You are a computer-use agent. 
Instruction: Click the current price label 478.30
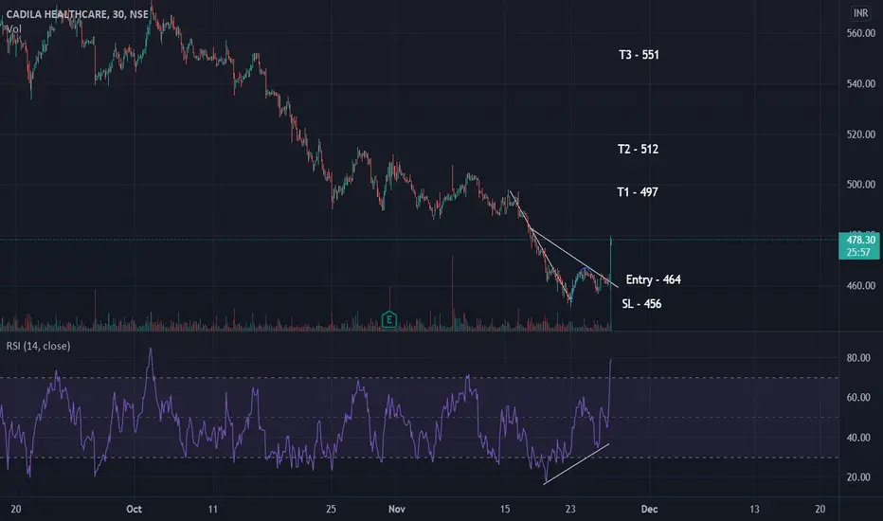coord(861,240)
